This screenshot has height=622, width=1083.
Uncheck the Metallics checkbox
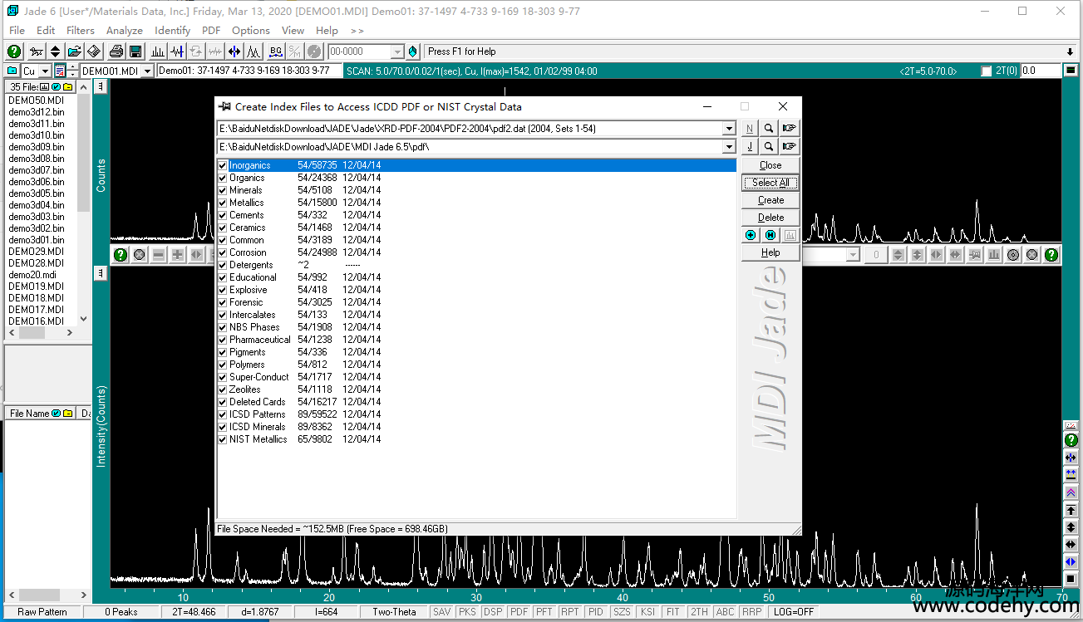[223, 203]
